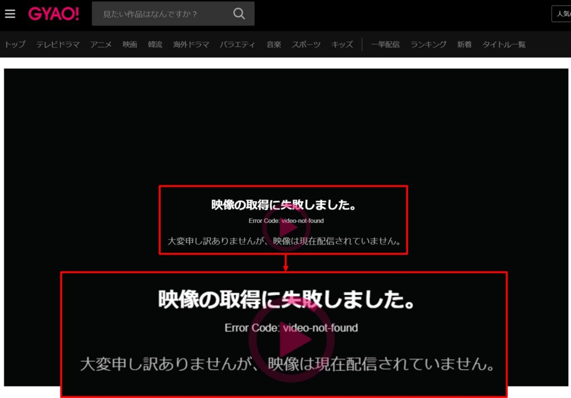This screenshot has height=398, width=571.
Task: Open the ランキング page
Action: 428,44
